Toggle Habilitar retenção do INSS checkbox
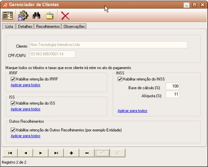 (x=120, y=79)
